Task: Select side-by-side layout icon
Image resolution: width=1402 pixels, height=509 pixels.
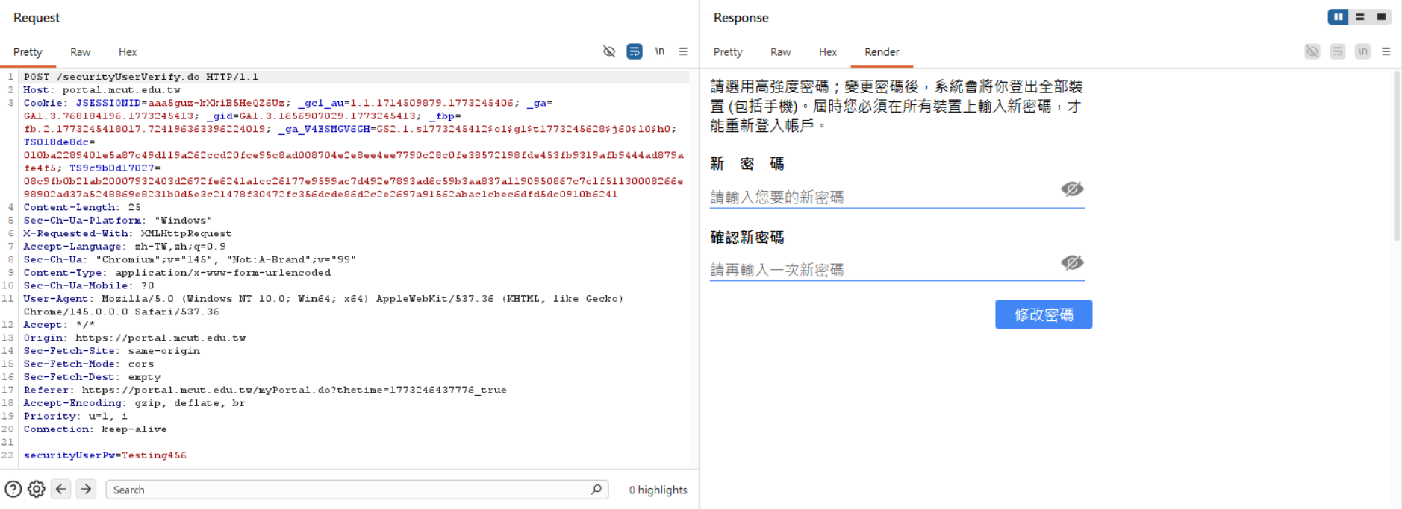Action: click(1338, 16)
